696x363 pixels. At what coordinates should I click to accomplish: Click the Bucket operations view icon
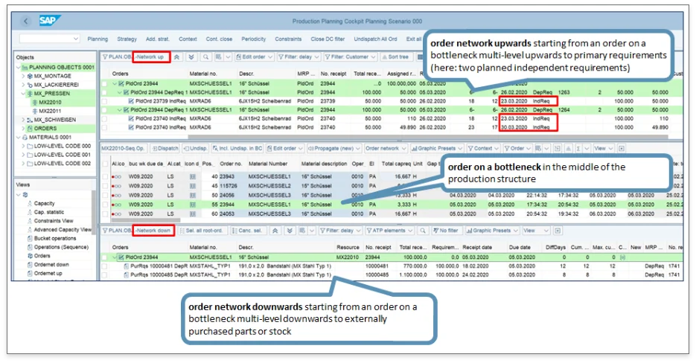30,238
